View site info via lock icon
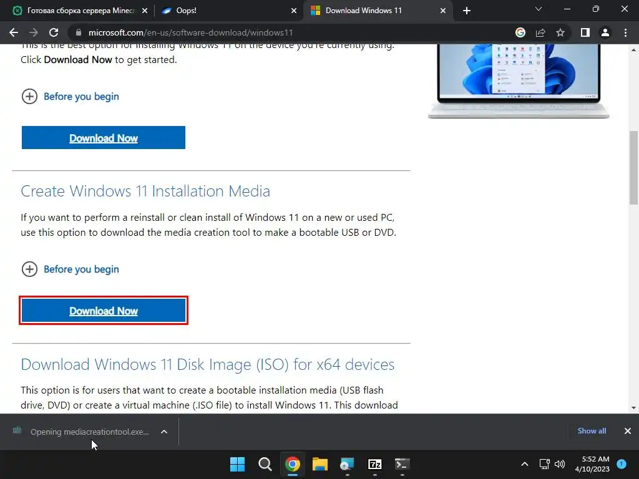This screenshot has height=479, width=639. (79, 32)
